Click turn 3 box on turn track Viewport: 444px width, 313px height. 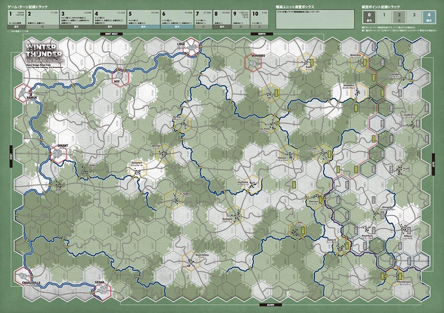click(76, 20)
